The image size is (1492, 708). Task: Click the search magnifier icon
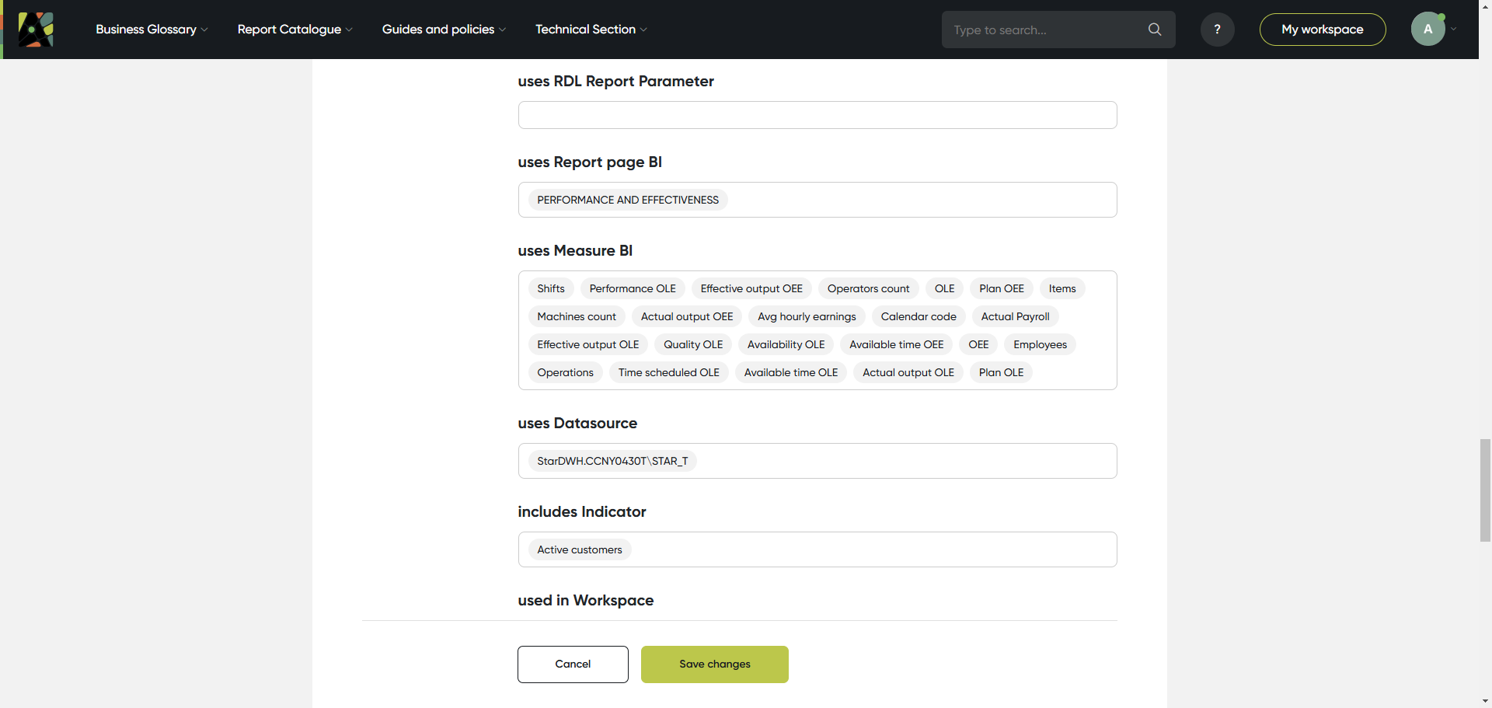coord(1155,30)
